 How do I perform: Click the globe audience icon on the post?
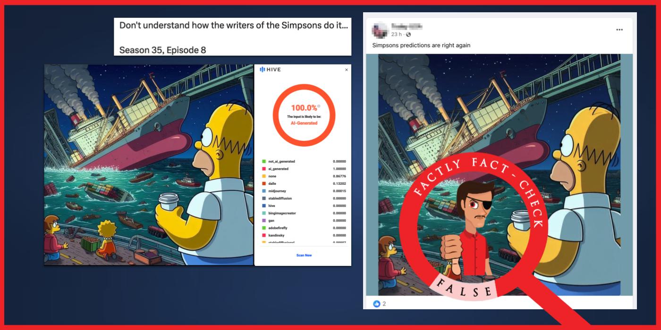tap(409, 34)
